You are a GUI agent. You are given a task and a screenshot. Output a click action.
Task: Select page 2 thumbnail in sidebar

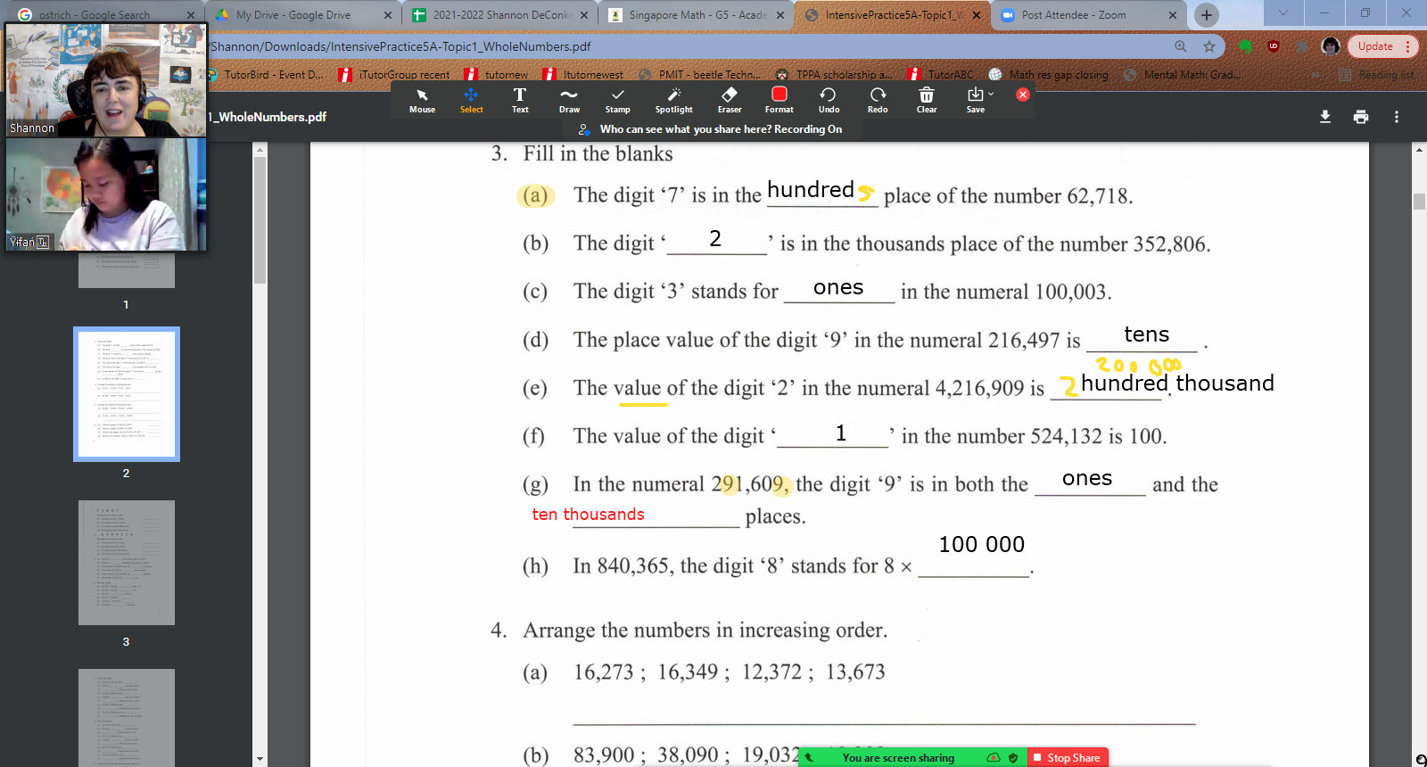[x=126, y=393]
